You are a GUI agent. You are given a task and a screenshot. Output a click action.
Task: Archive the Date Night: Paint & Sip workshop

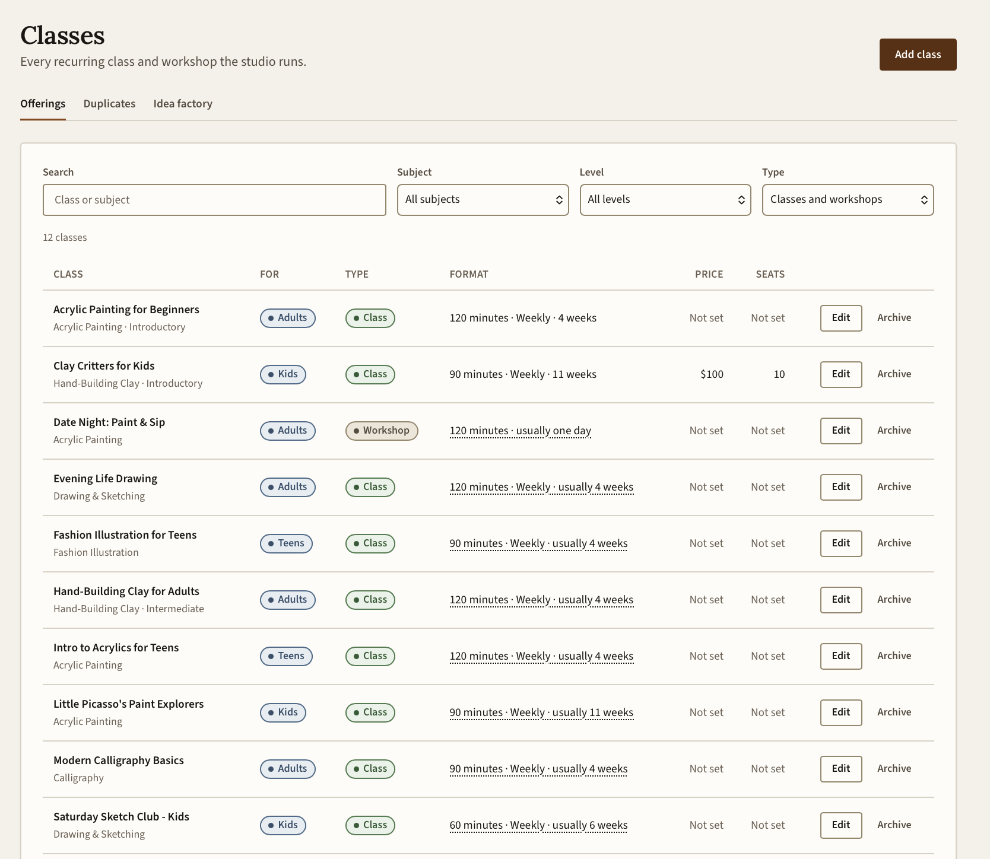[x=894, y=431]
